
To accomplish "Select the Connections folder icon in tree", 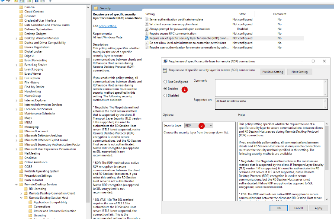I will 31,206.
